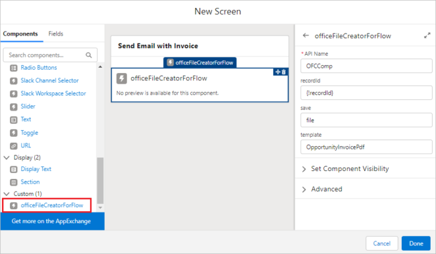Click 'No preview is available for this component.' text

(x=168, y=93)
